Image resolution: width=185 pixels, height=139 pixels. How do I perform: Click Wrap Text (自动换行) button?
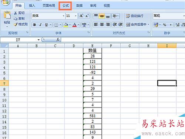(135, 16)
